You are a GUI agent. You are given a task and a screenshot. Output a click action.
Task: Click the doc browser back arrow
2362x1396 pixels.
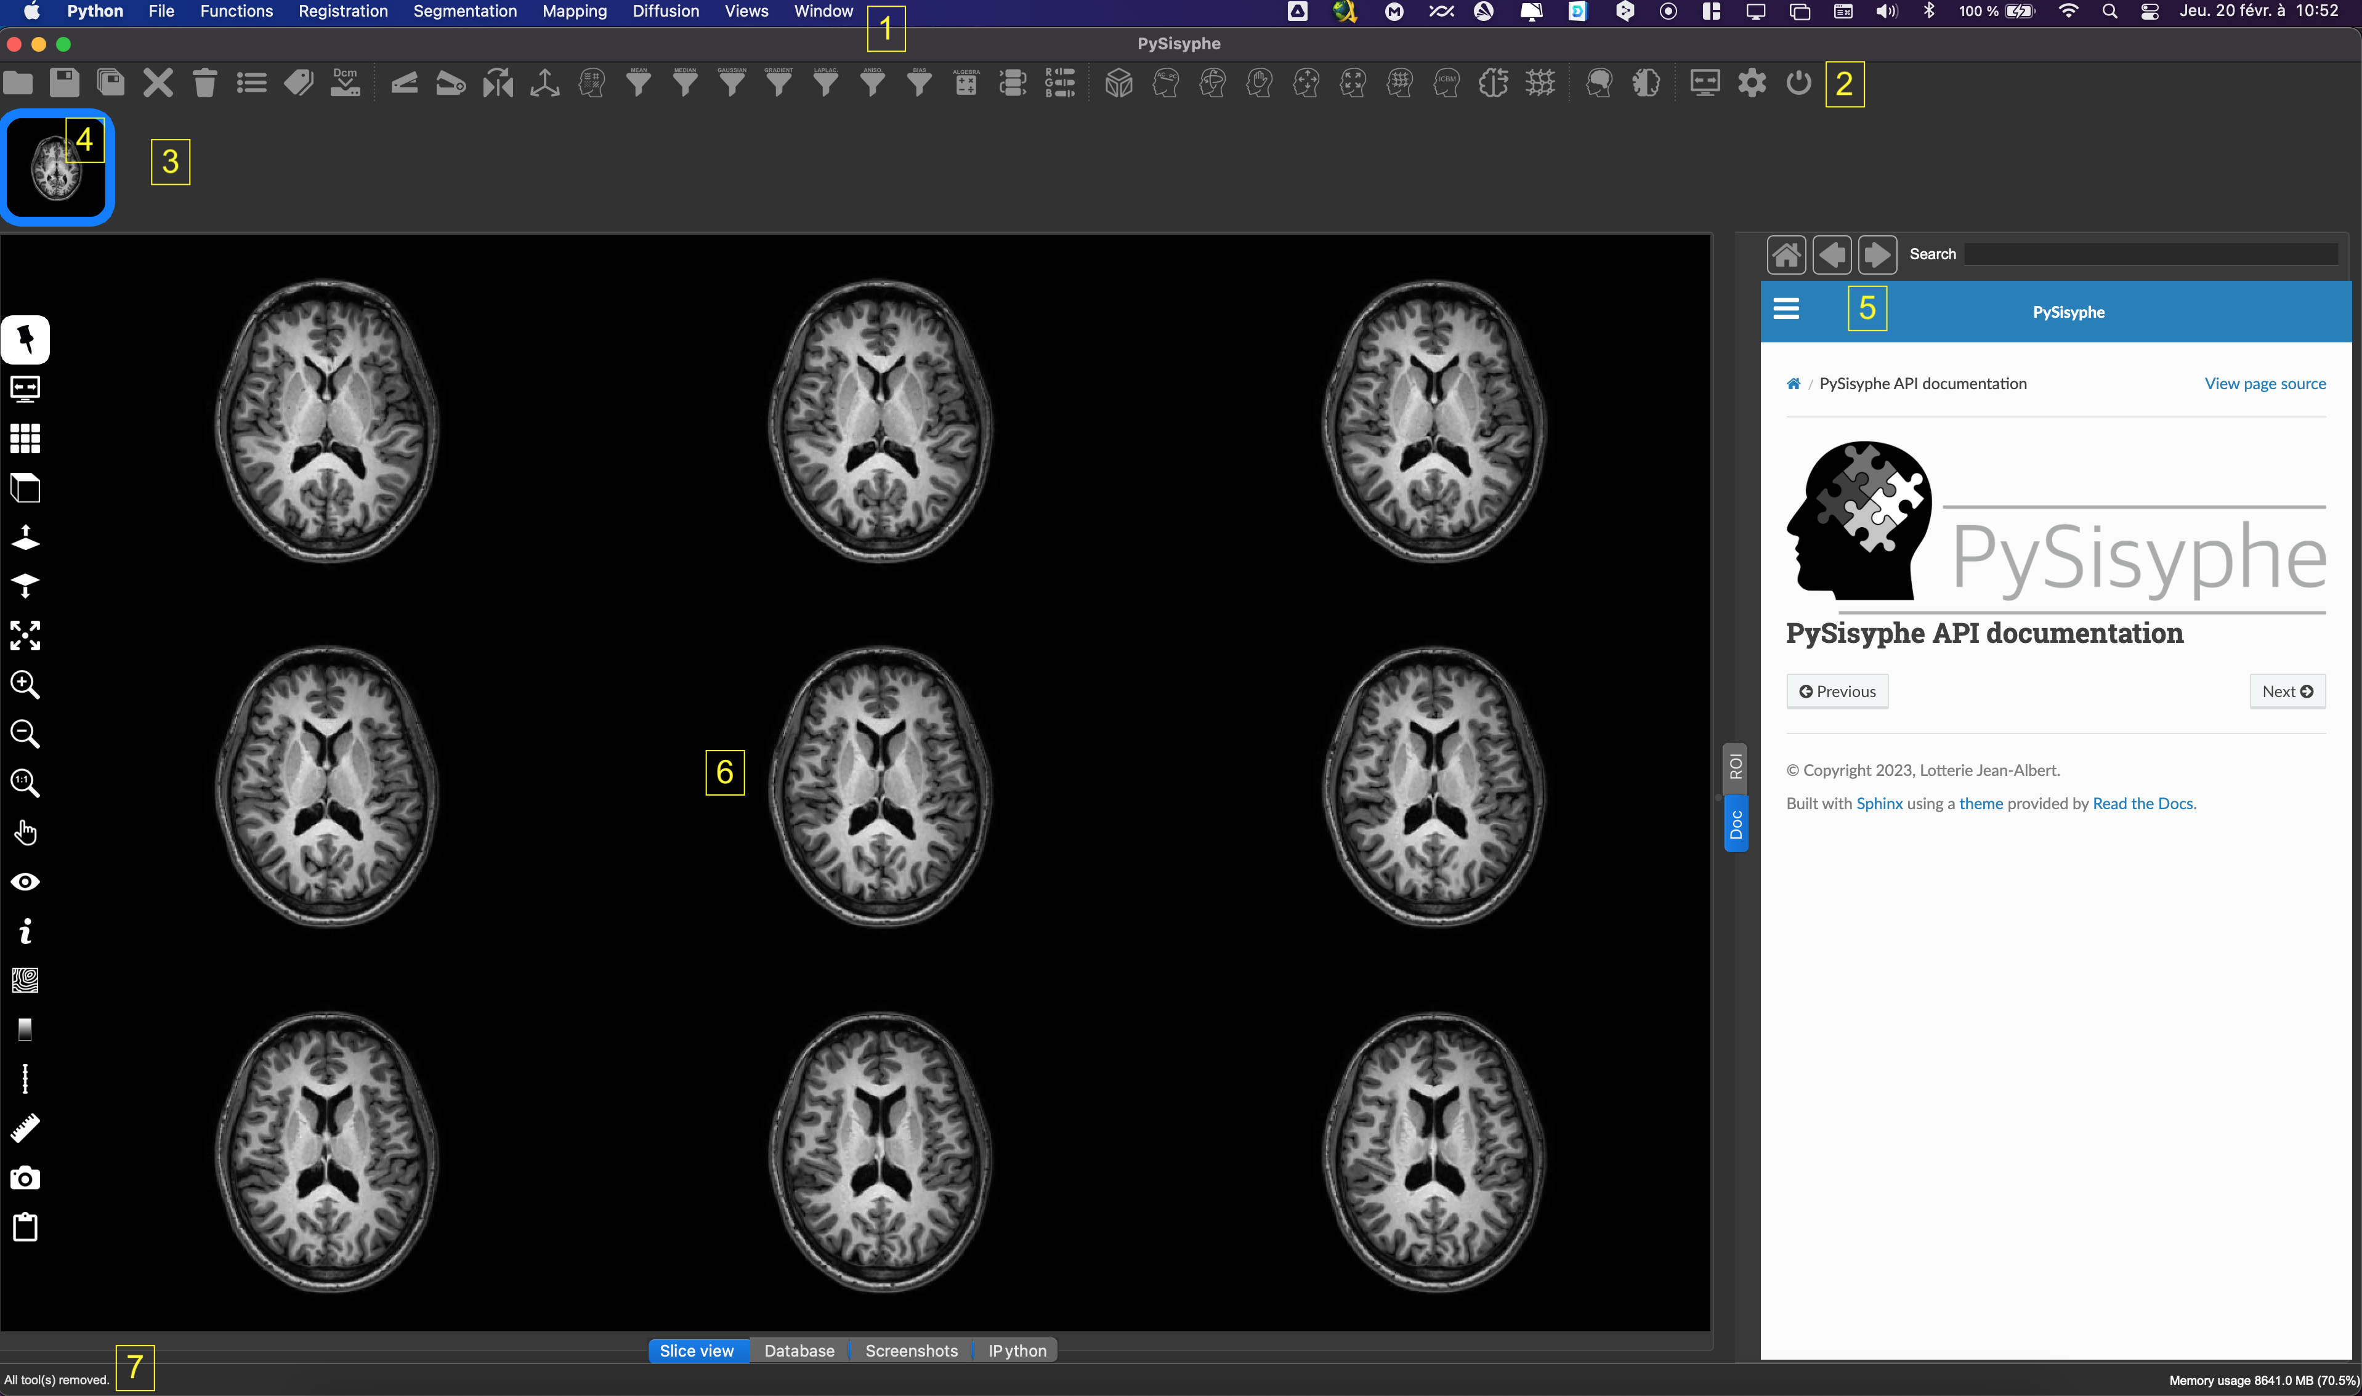coord(1832,255)
